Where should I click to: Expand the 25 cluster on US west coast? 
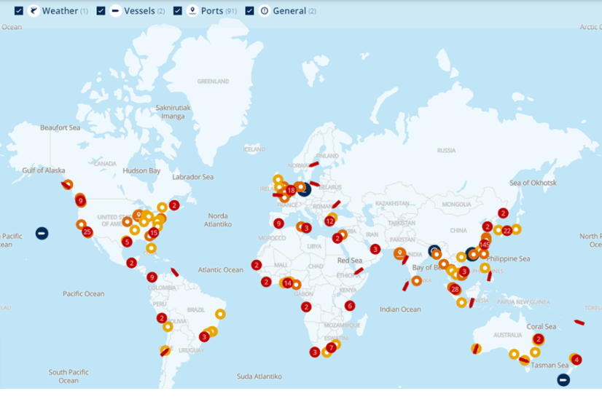(x=87, y=232)
